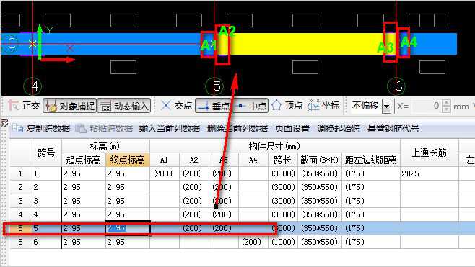This screenshot has width=475, height=267.
Task: Click 删除当前列数据 button
Action: click(x=237, y=129)
